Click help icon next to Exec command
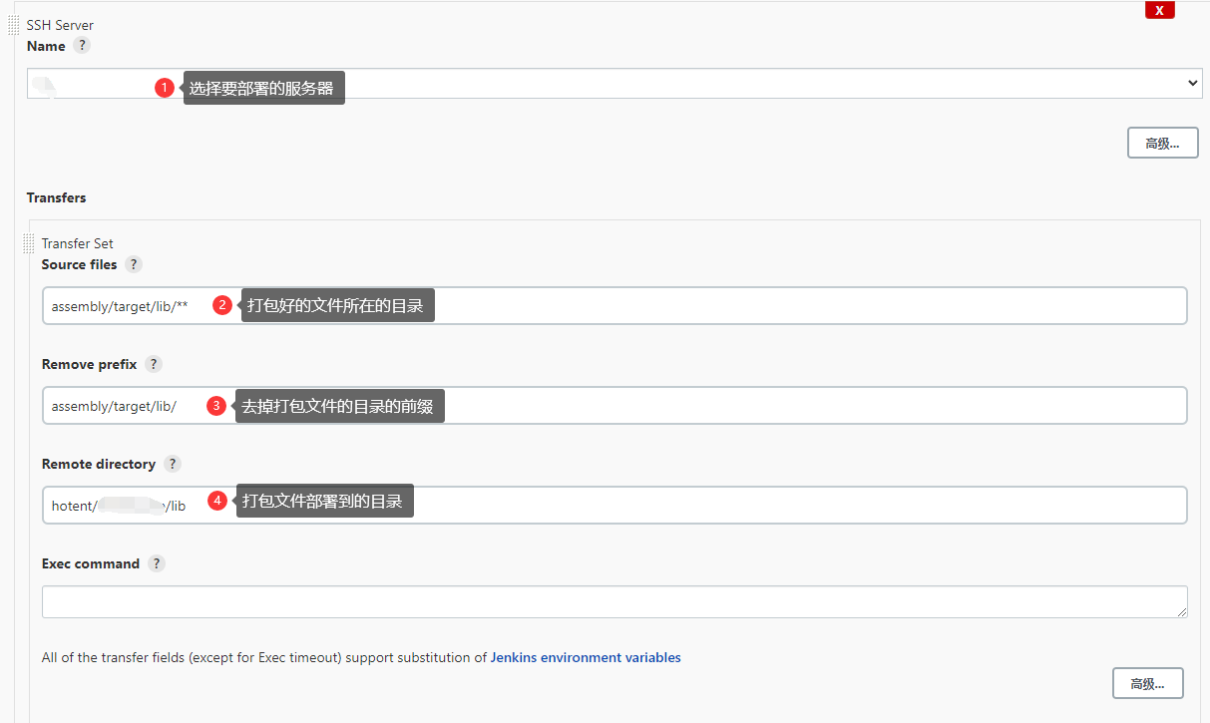This screenshot has width=1210, height=723. click(x=157, y=563)
